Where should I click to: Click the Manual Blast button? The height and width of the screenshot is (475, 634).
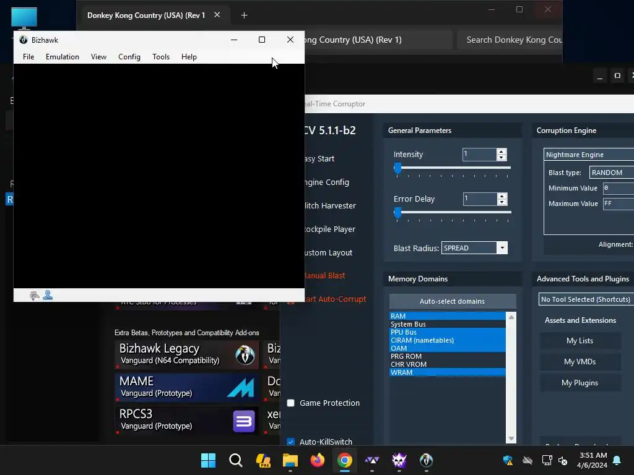click(324, 276)
